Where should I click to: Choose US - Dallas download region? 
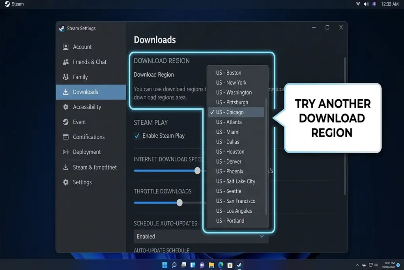click(236, 142)
